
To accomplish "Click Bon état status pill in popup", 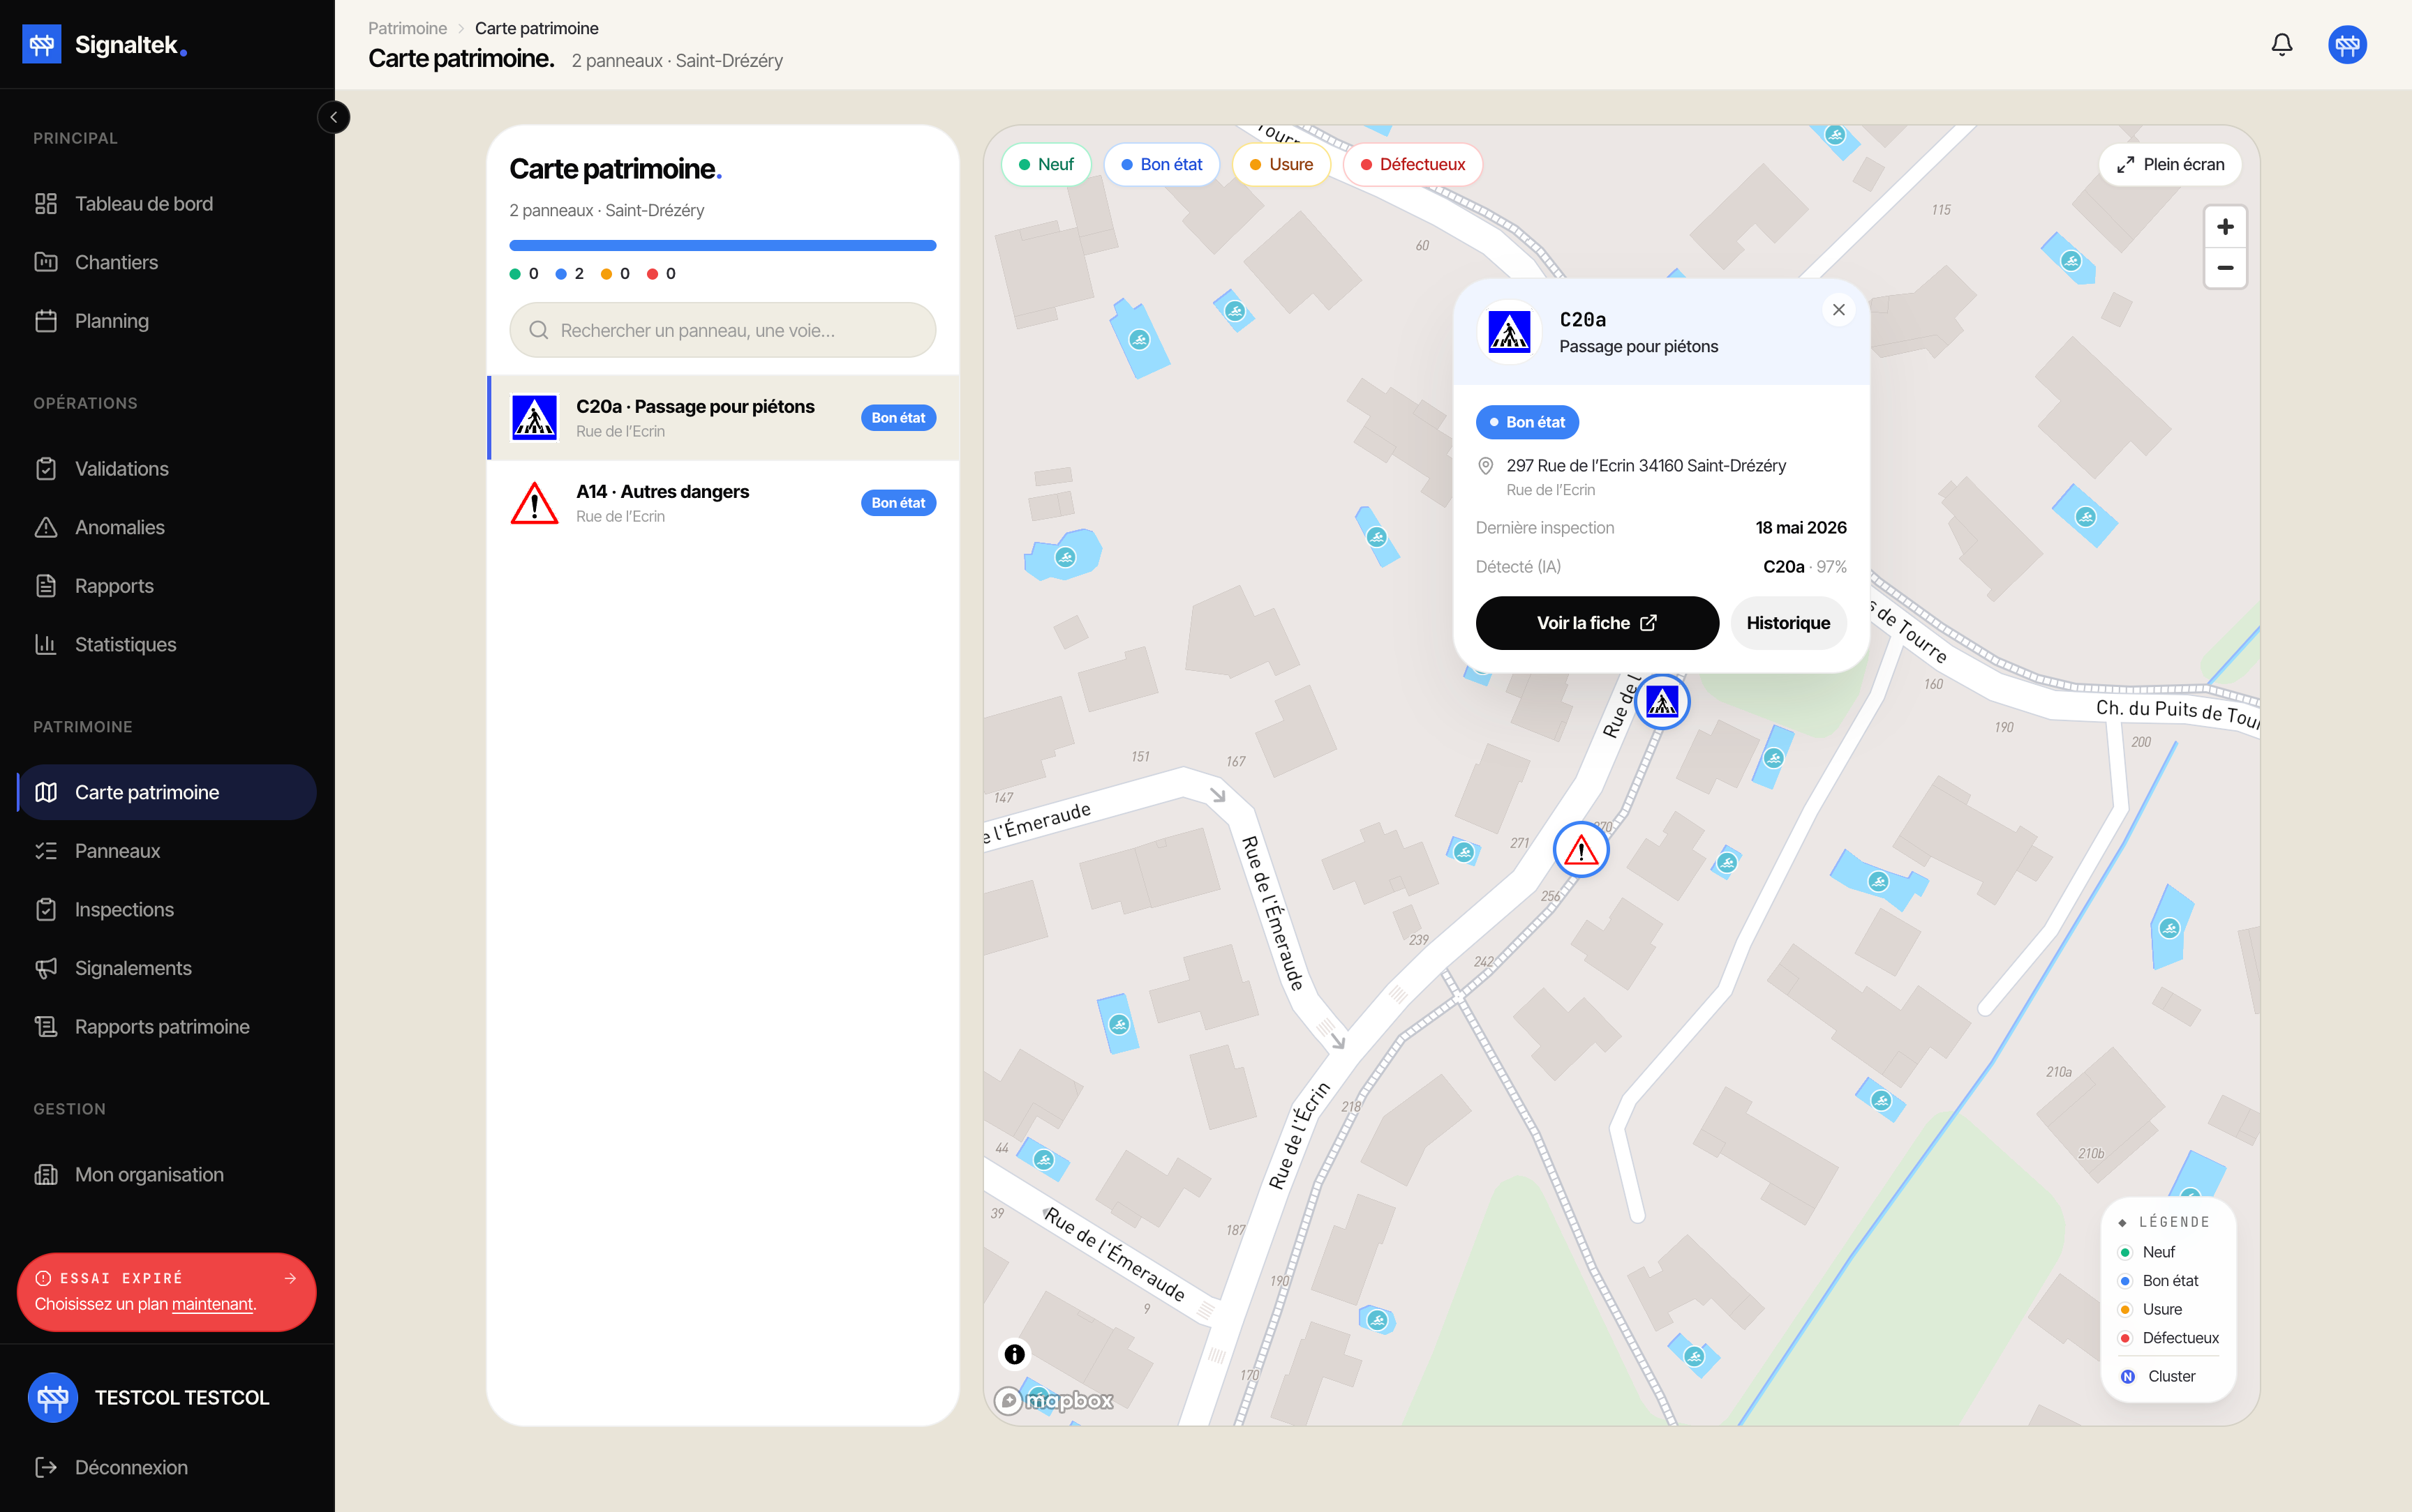I will click(1526, 422).
